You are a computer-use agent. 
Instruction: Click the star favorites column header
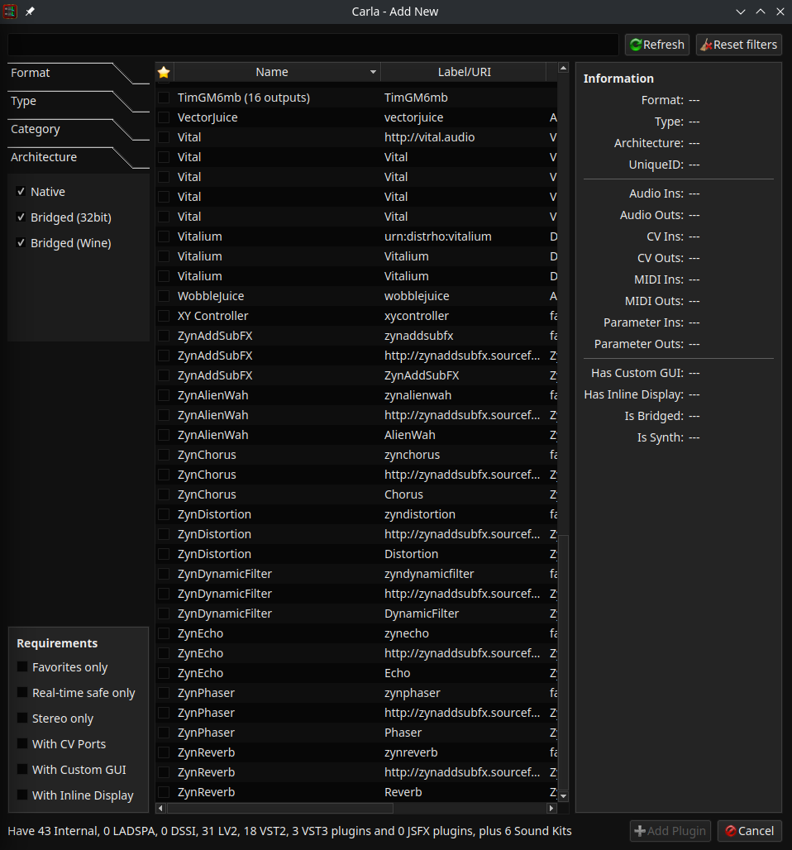click(x=164, y=72)
